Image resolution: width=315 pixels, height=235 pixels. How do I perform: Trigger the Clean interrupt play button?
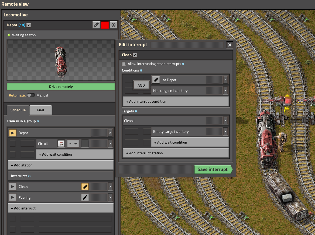(13, 187)
